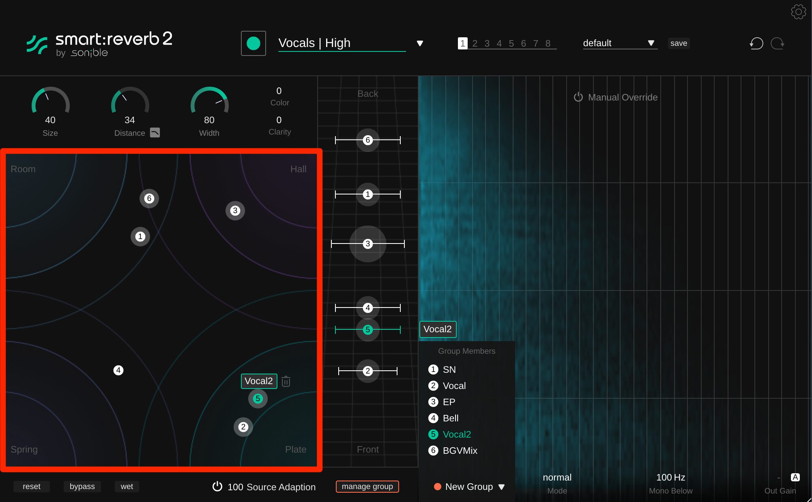Toggle the Manual Override power button

pos(578,97)
